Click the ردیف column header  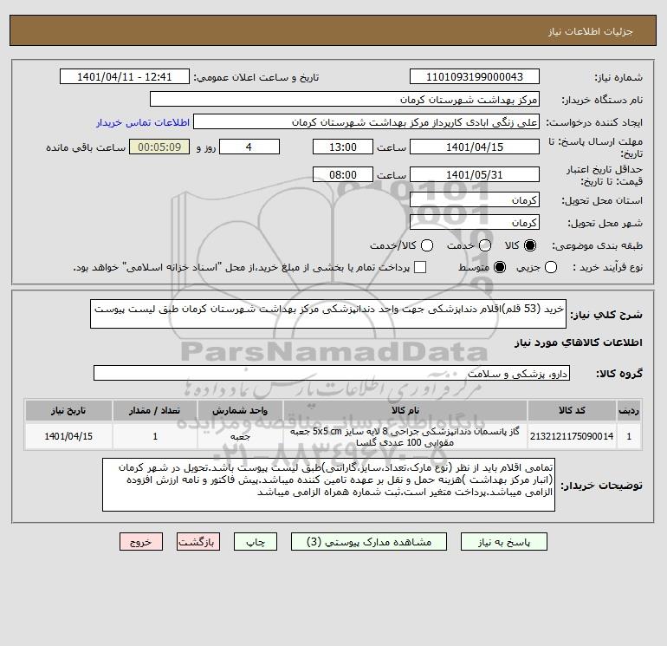click(x=629, y=410)
